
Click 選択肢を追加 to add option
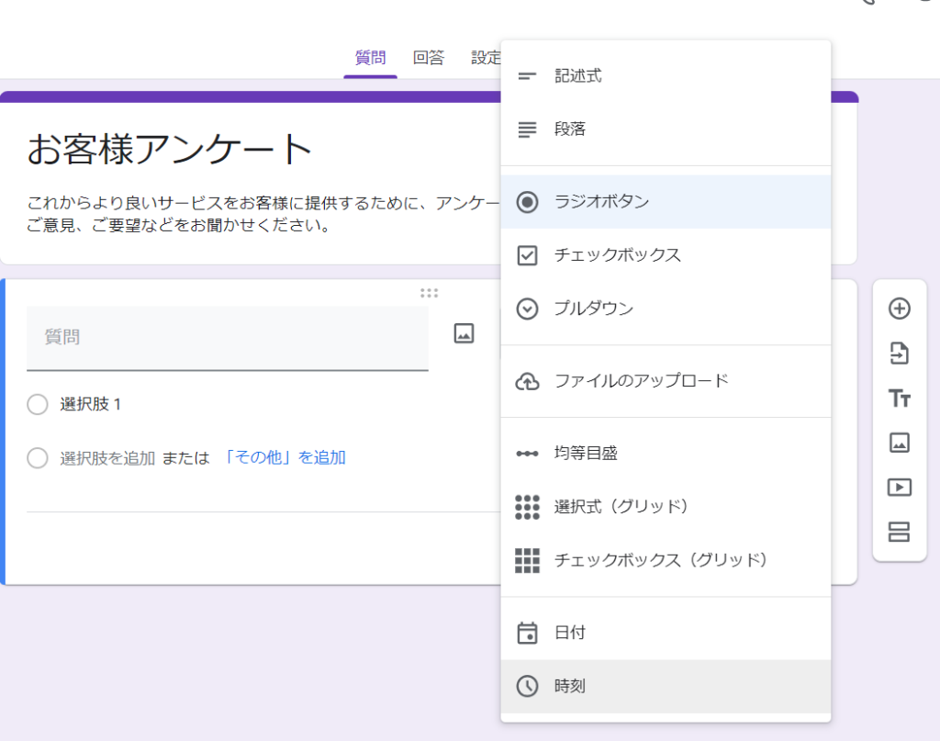pos(107,458)
